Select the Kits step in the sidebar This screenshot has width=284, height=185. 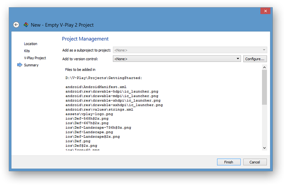pos(27,51)
